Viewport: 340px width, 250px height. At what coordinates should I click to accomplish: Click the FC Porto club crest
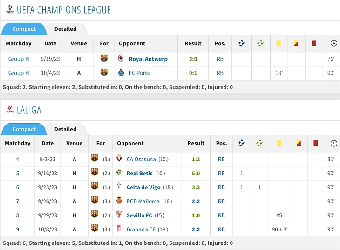pyautogui.click(x=121, y=72)
